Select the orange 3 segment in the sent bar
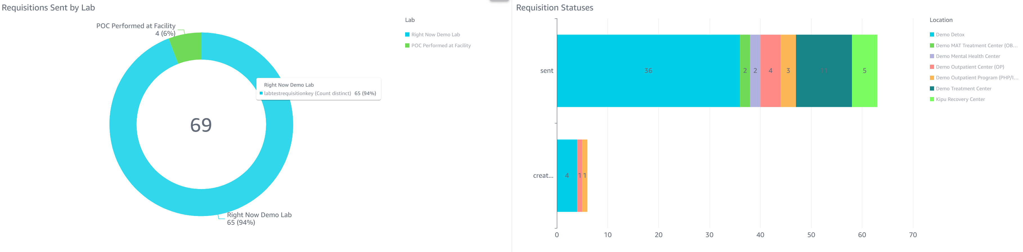Viewport: 1023px width, 252px height. 788,71
